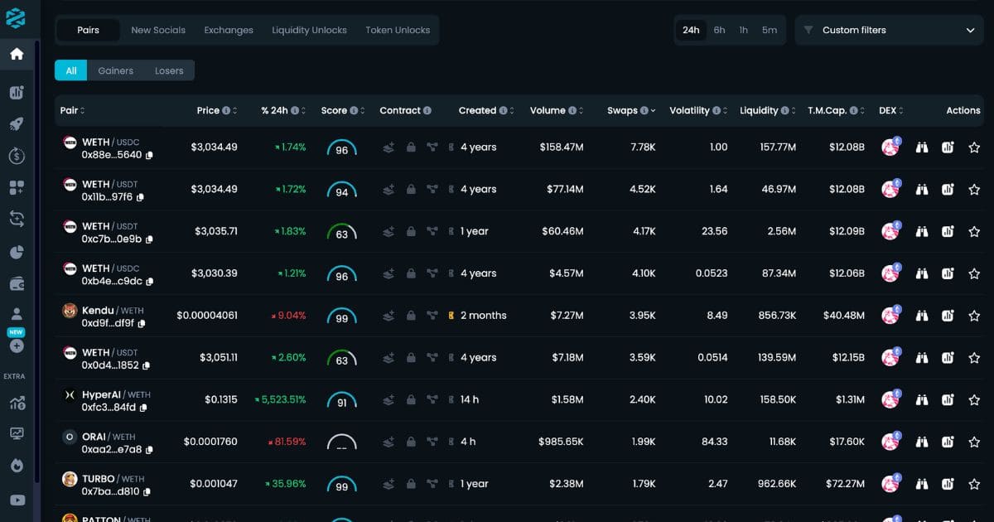Click the YouTube icon in the sidebar
Viewport: 994px width, 522px height.
[x=17, y=500]
